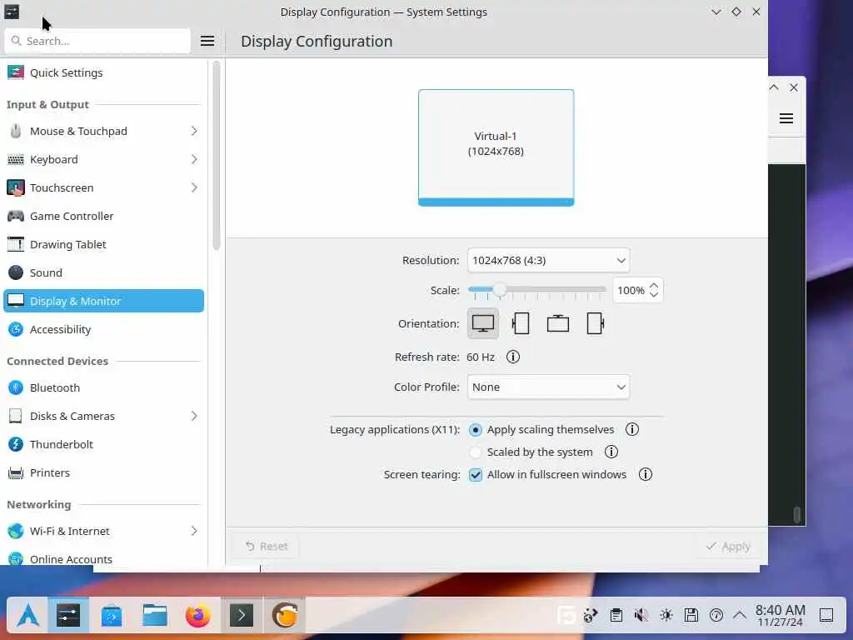Select upside-down orientation

(x=557, y=323)
